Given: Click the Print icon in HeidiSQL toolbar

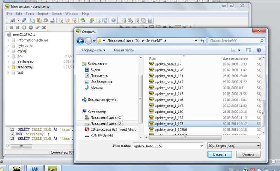Looking at the screenshot, I should [52, 20].
